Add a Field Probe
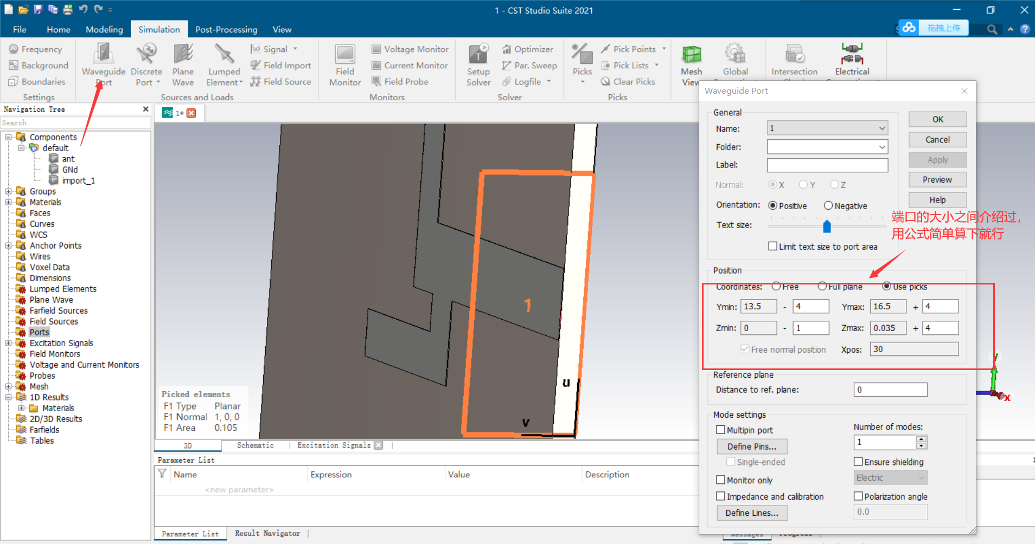Viewport: 1035px width, 544px height. coord(400,82)
